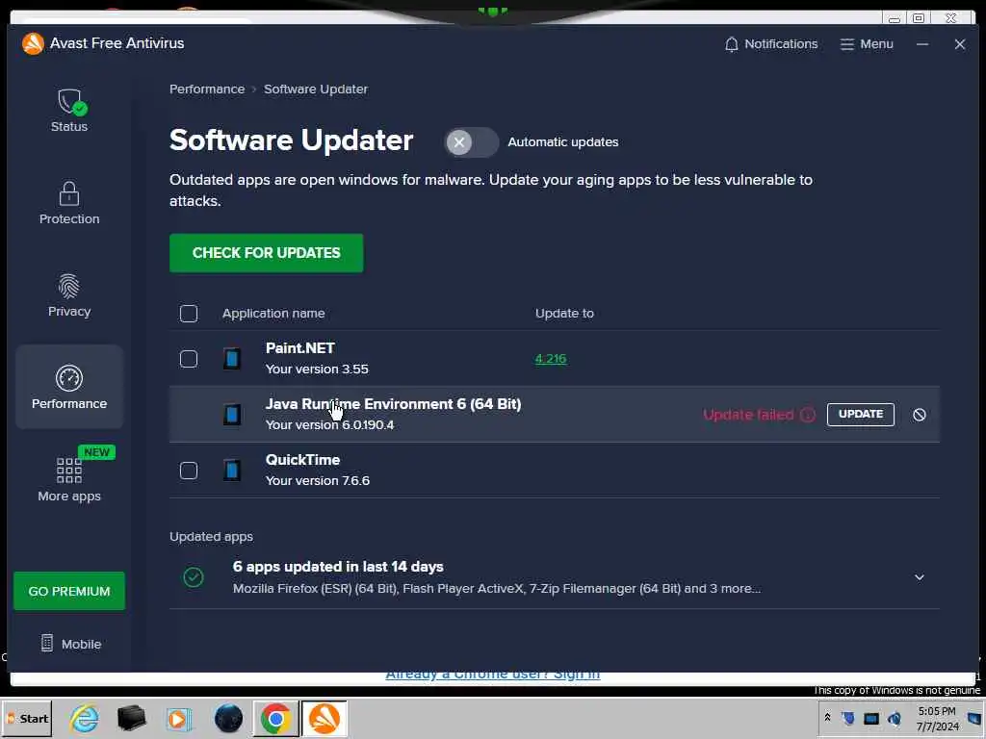Click the volume icon in the system tray

pyautogui.click(x=895, y=718)
